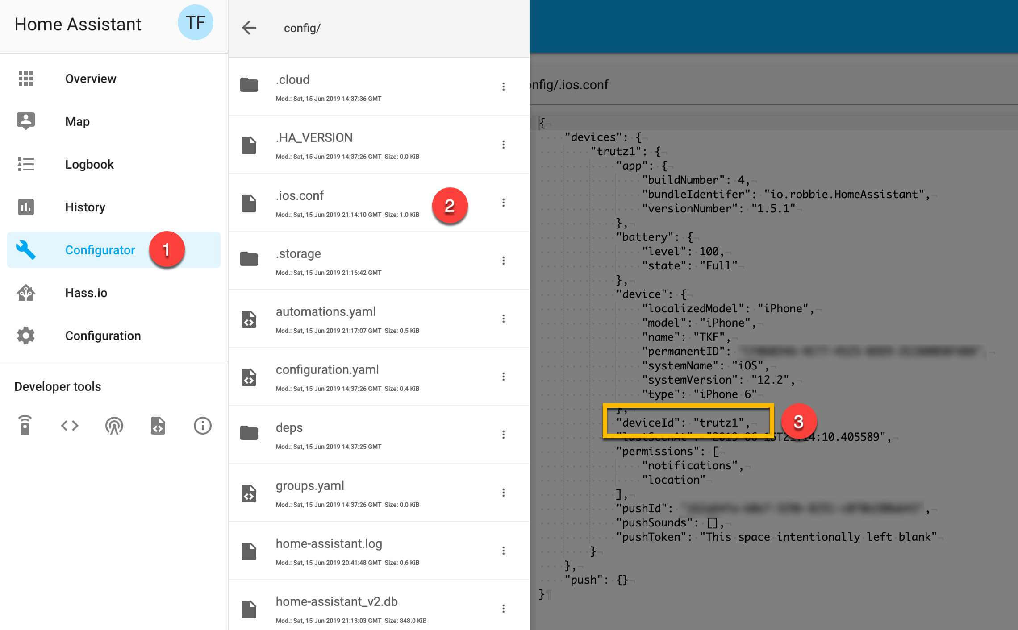Open the three-dot menu for .ios.conf
The width and height of the screenshot is (1018, 630).
[503, 203]
